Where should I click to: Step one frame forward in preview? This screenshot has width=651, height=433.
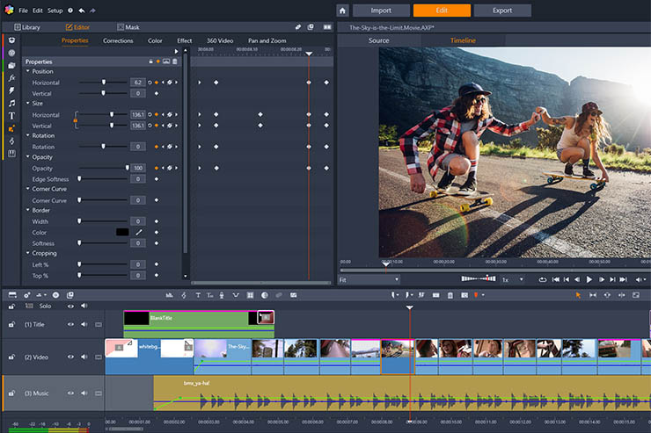pos(601,279)
